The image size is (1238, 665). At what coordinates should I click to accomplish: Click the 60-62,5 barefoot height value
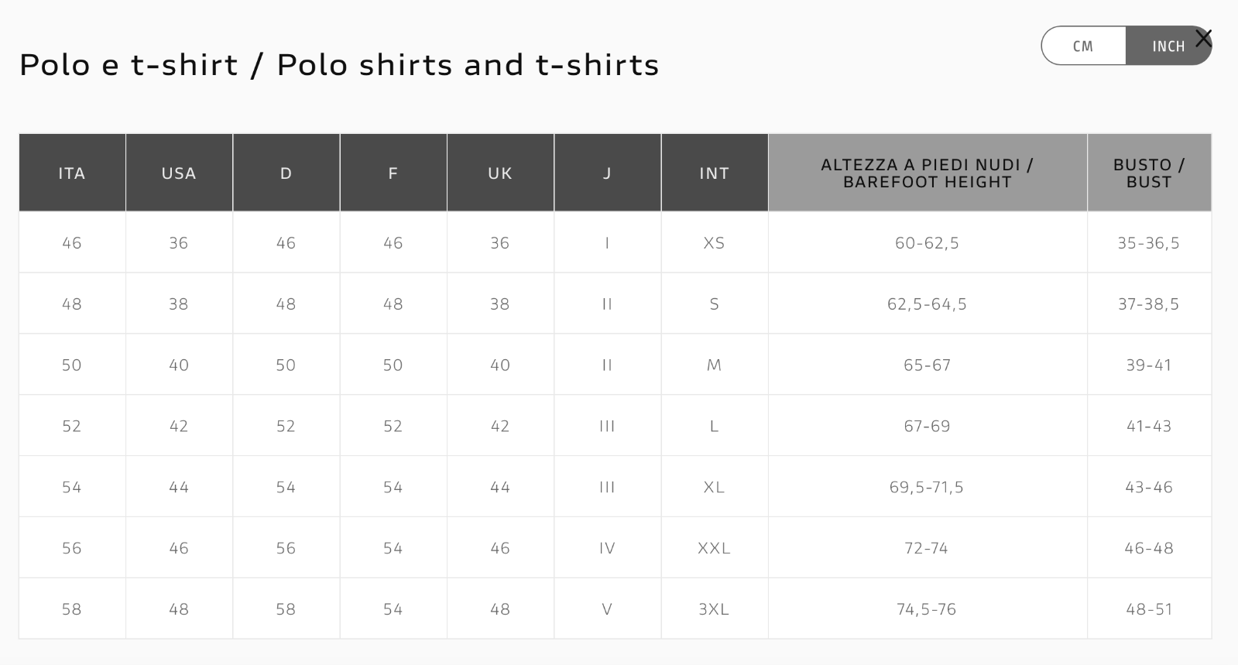pos(927,243)
